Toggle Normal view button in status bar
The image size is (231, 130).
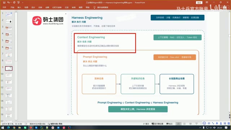(178, 124)
